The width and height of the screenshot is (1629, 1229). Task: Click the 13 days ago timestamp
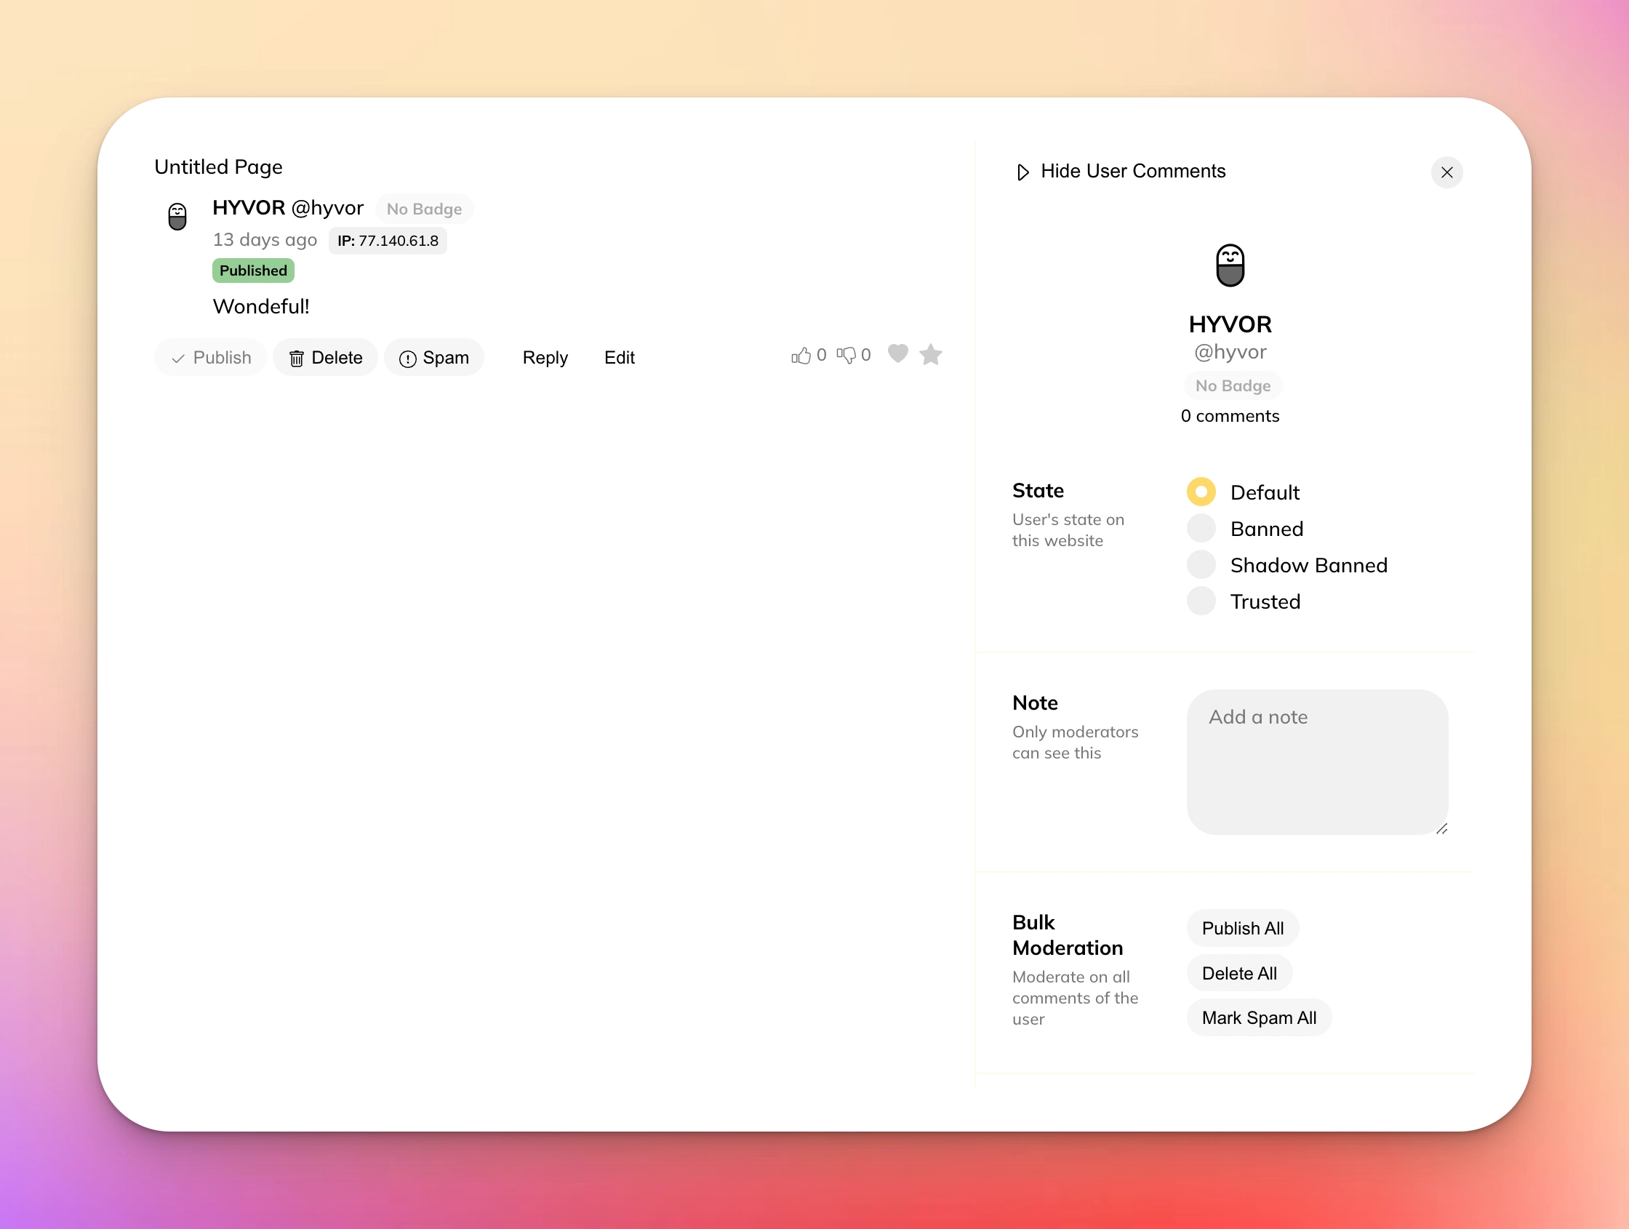point(265,240)
